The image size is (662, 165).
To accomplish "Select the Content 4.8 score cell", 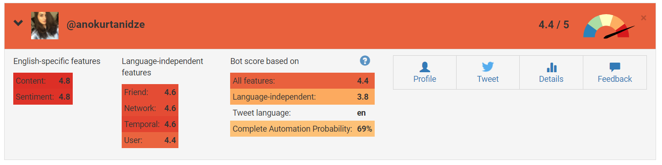I will (x=43, y=81).
